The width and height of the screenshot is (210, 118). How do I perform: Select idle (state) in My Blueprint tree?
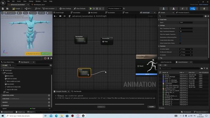(x=10, y=76)
